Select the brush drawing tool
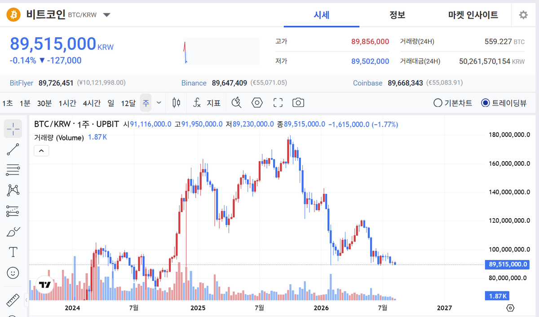539x317 pixels. [x=13, y=232]
